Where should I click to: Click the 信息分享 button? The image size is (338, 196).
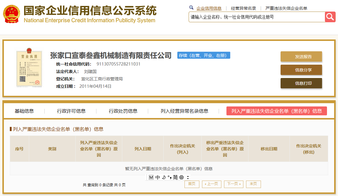[x=301, y=70]
